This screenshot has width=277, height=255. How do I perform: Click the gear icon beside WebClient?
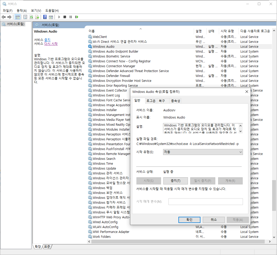coord(90,37)
